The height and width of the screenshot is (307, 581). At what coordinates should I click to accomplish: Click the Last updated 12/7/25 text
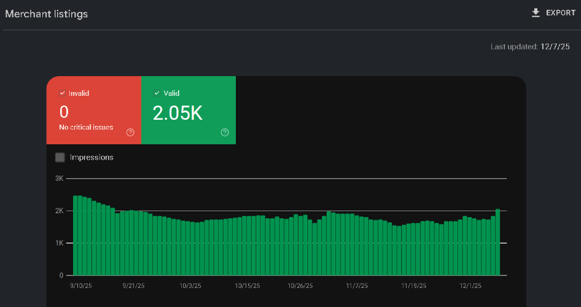click(530, 47)
